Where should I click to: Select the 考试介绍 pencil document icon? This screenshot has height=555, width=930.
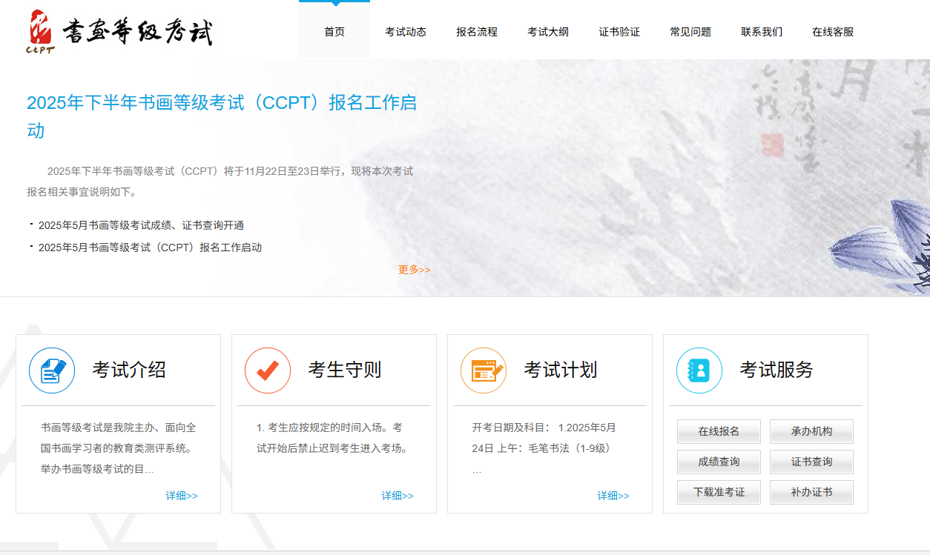pos(50,370)
